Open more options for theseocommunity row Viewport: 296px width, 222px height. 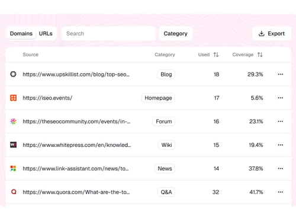pos(281,121)
